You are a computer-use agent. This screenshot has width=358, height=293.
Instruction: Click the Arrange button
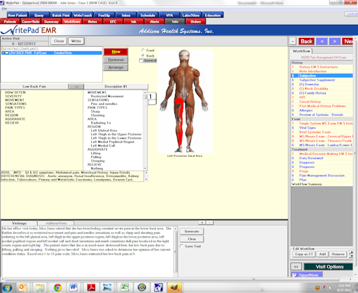116,67
